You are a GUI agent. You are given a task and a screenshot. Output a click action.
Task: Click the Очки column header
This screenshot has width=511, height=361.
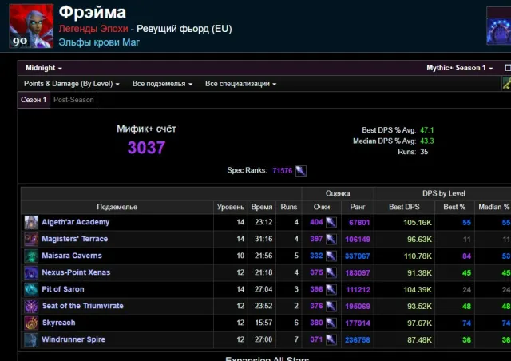point(322,207)
